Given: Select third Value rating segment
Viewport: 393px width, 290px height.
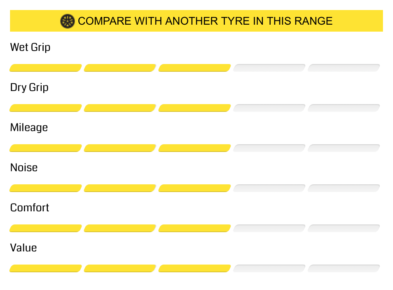Looking at the screenshot, I should pyautogui.click(x=195, y=268).
